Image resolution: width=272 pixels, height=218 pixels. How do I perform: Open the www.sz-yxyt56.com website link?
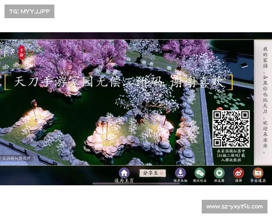(234, 207)
